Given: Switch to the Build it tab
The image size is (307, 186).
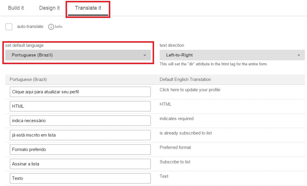Looking at the screenshot, I should tap(16, 8).
